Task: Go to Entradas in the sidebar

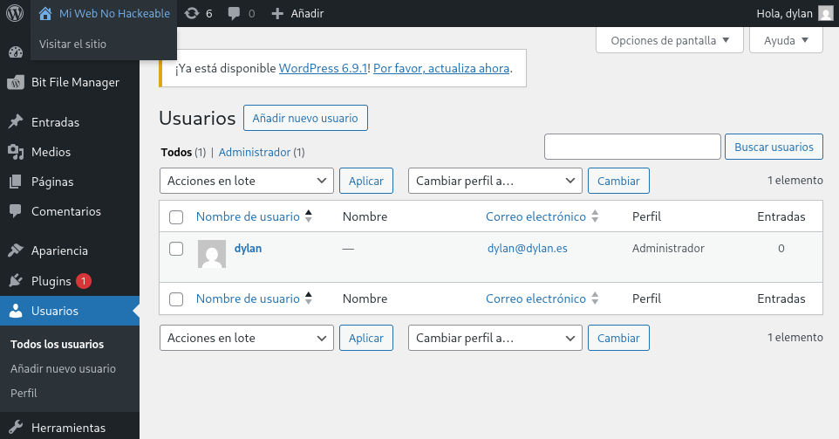Action: click(x=55, y=122)
